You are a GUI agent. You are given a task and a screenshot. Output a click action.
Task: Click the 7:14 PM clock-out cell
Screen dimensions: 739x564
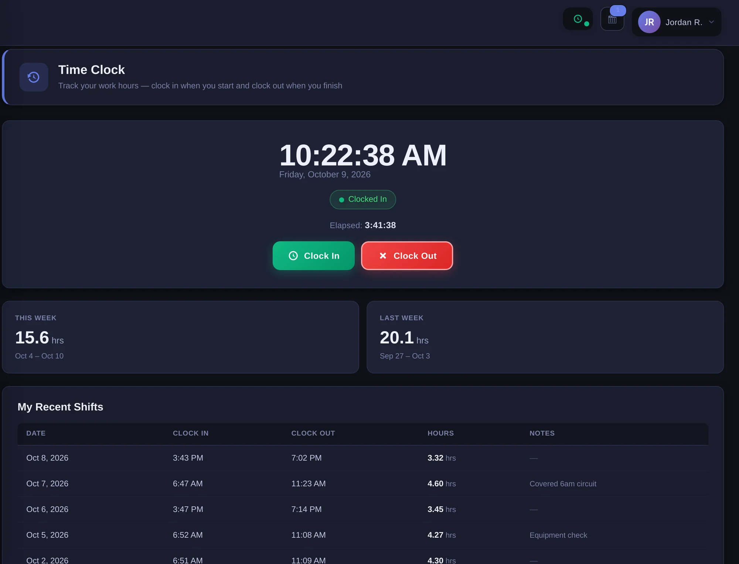click(x=306, y=509)
